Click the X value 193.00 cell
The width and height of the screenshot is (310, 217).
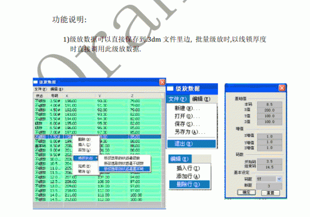click(x=71, y=114)
